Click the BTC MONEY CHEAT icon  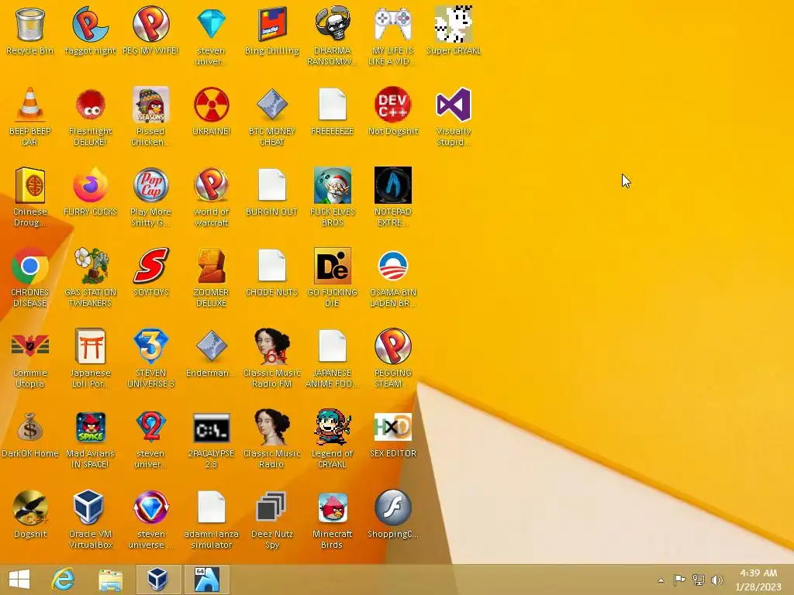tap(272, 105)
